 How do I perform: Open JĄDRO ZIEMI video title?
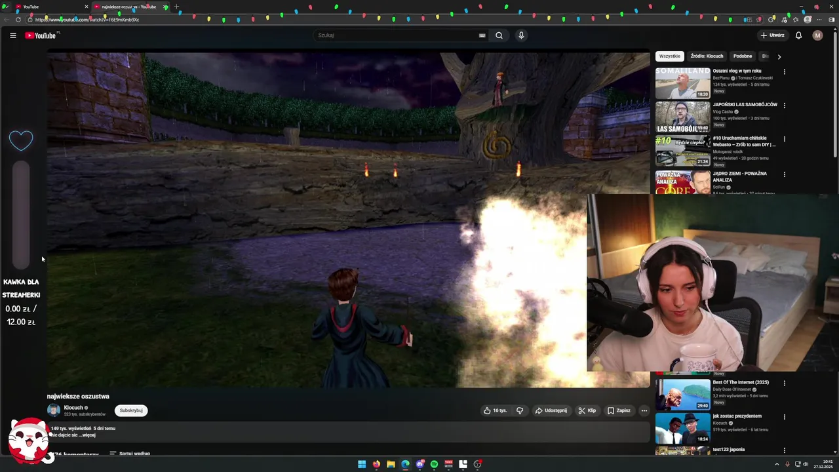(740, 177)
